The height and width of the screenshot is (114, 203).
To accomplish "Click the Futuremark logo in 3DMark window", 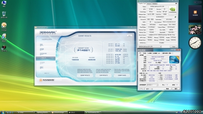I will coord(47,80).
